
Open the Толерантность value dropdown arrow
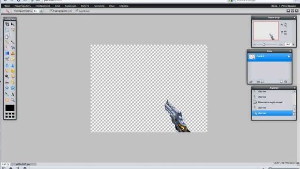(x=41, y=11)
